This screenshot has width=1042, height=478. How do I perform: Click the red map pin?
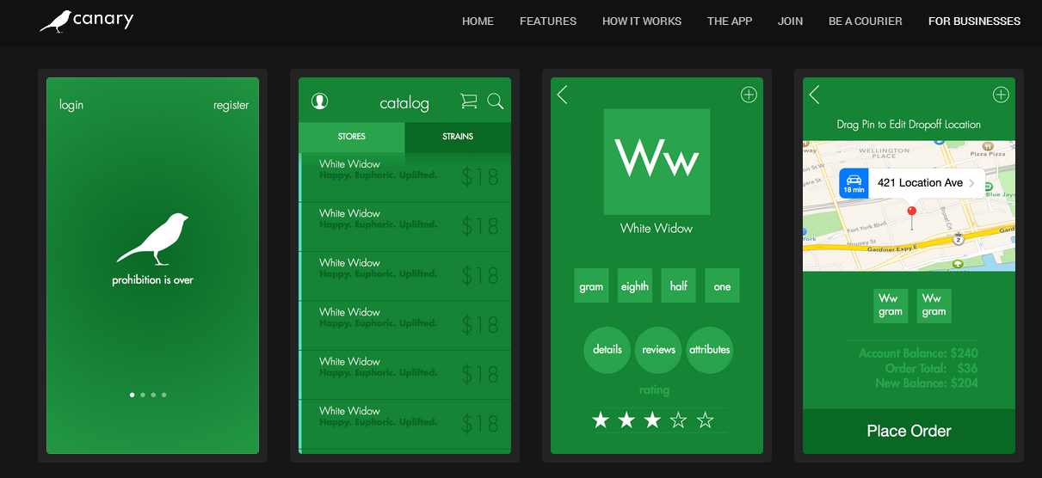(x=912, y=217)
